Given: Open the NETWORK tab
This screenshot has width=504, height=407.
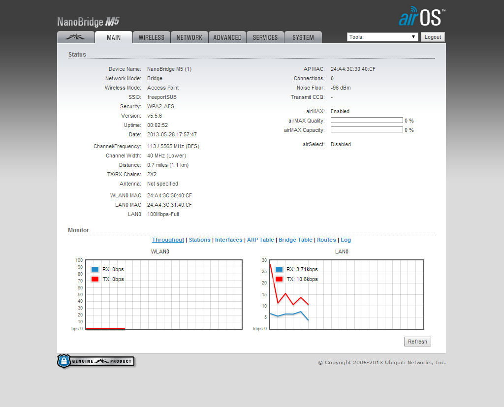Looking at the screenshot, I should pyautogui.click(x=189, y=37).
